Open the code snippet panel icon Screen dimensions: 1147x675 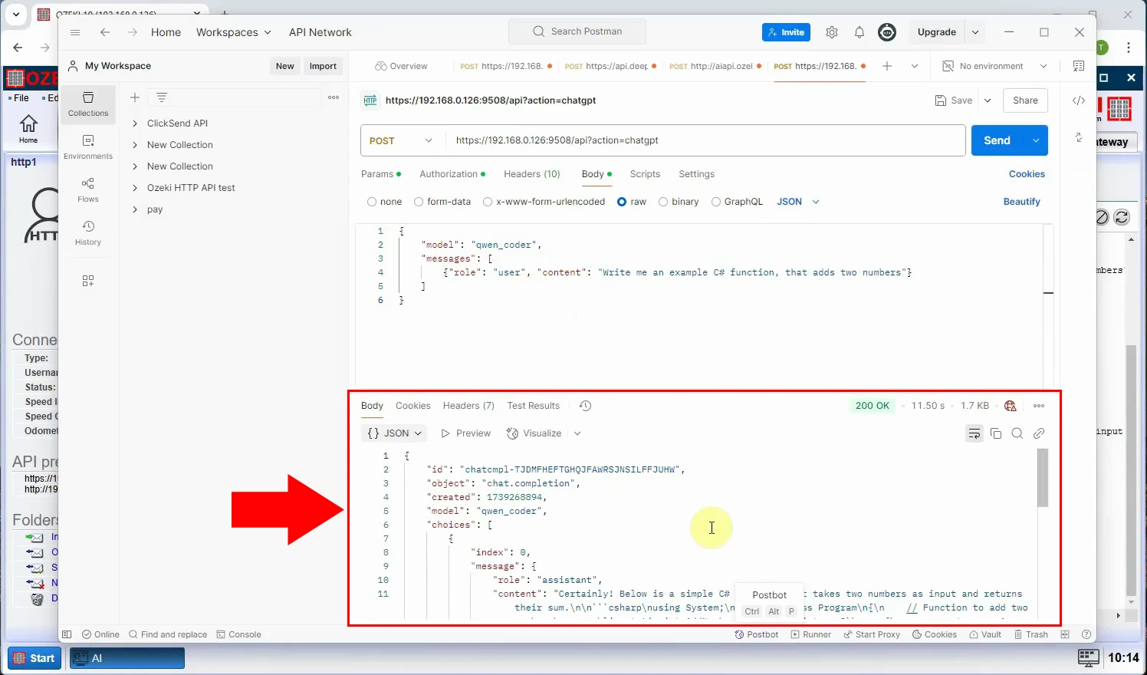1079,100
